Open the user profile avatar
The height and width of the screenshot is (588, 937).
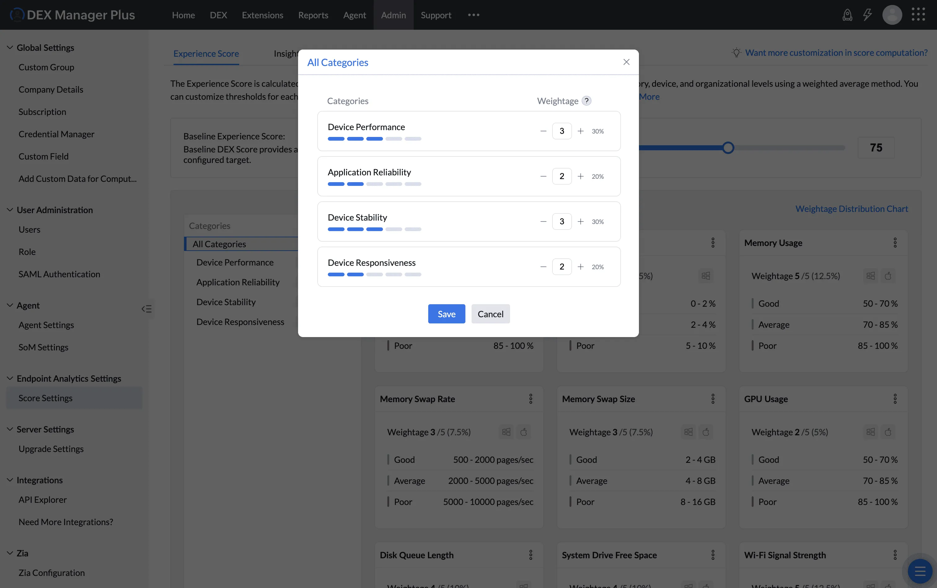(892, 15)
